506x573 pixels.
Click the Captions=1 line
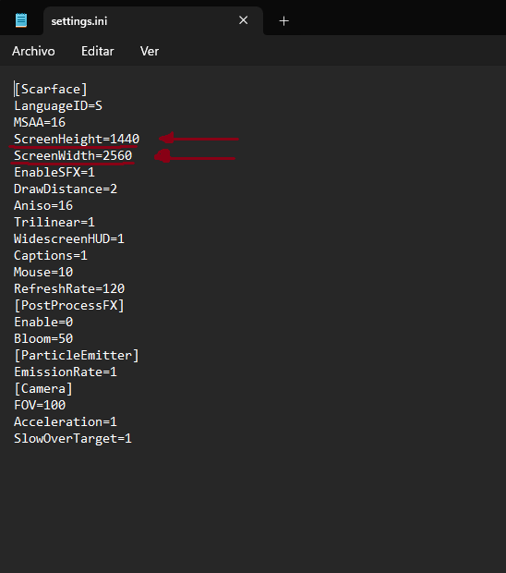[51, 255]
